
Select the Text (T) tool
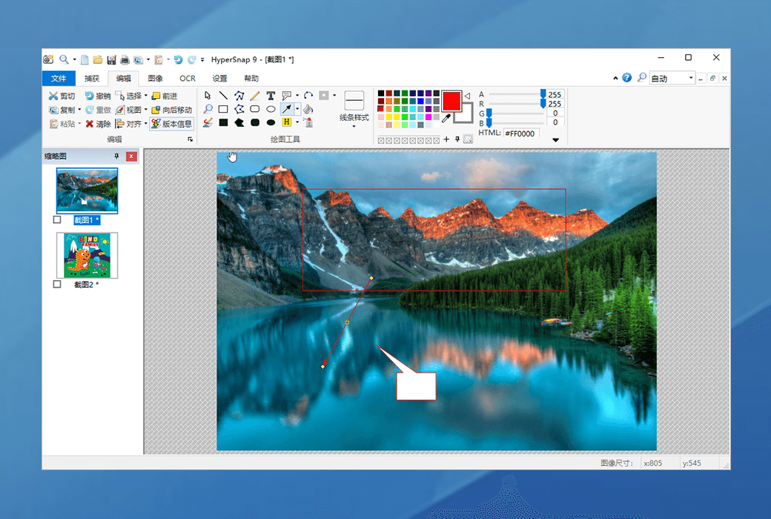click(x=271, y=96)
